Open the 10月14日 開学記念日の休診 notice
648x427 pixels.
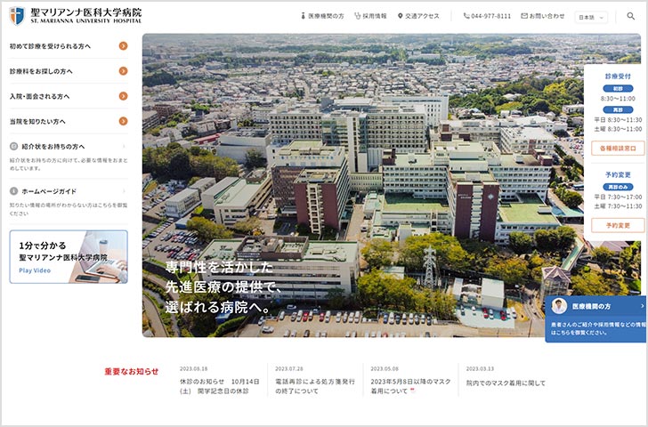(219, 386)
